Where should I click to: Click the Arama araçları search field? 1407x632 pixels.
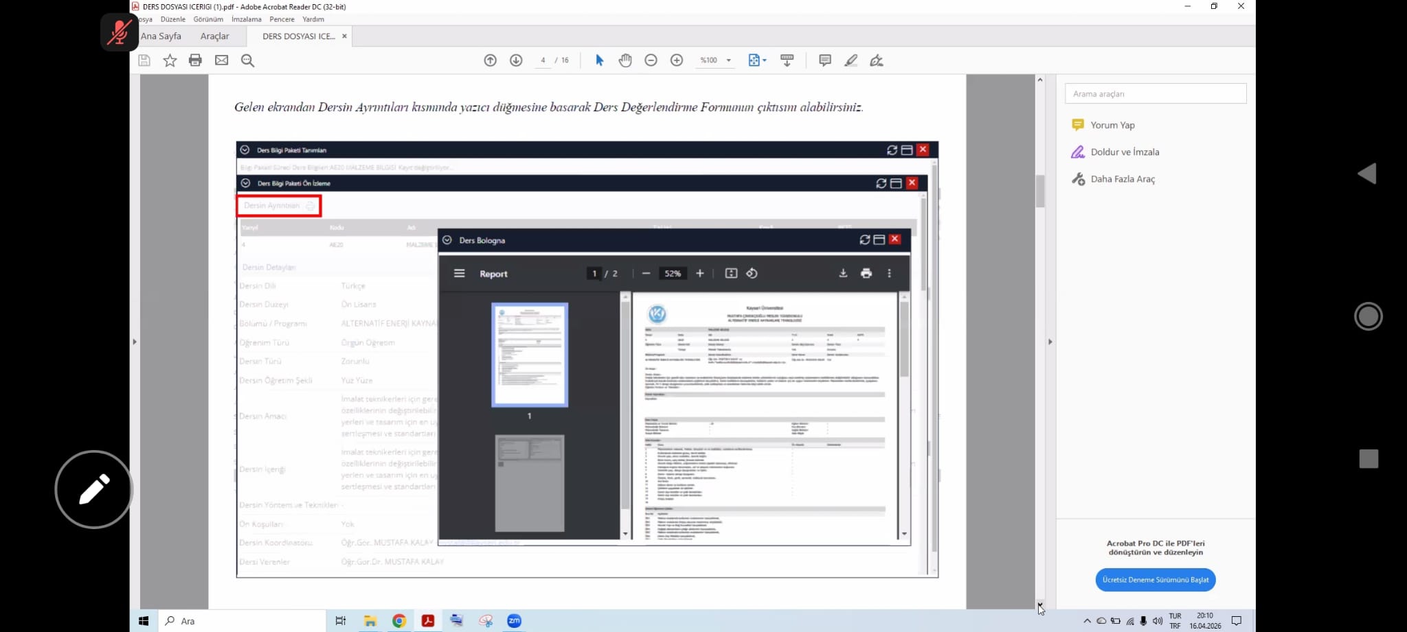[1156, 94]
